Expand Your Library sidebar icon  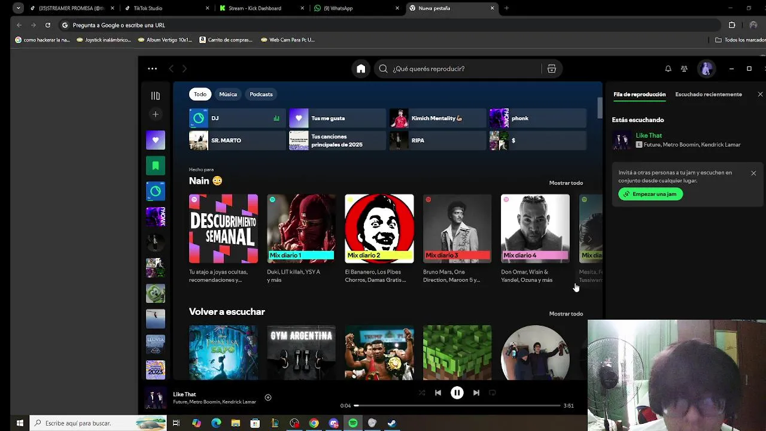click(156, 96)
